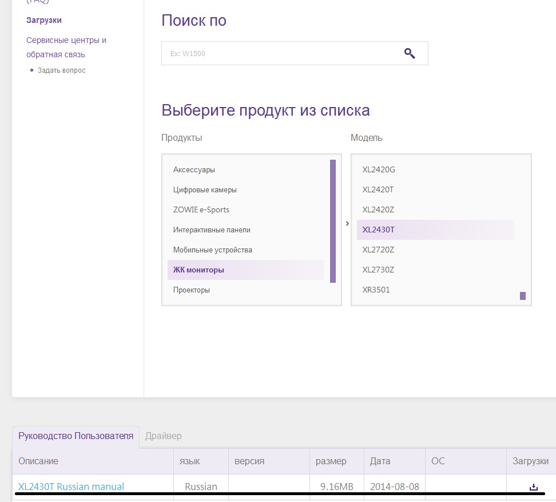Choose ZOWIE e-Sports category
This screenshot has width=556, height=502.
246,210
